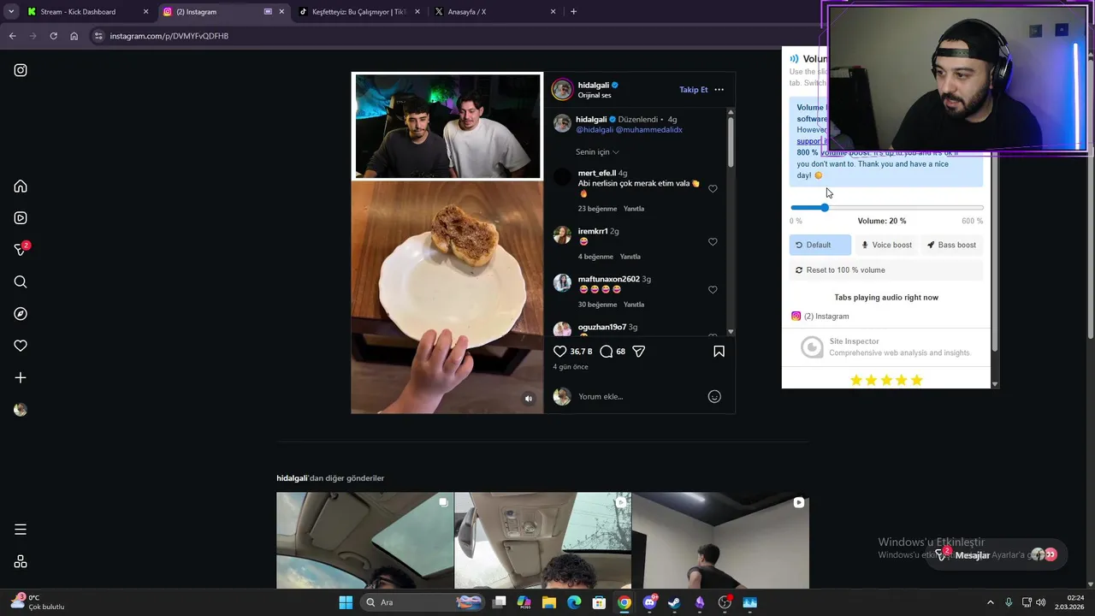
Task: Open Explore compass icon in sidebar
Action: (21, 314)
